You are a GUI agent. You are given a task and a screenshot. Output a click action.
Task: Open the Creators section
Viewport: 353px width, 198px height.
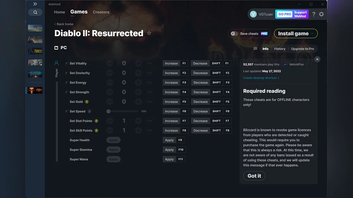coord(101,12)
